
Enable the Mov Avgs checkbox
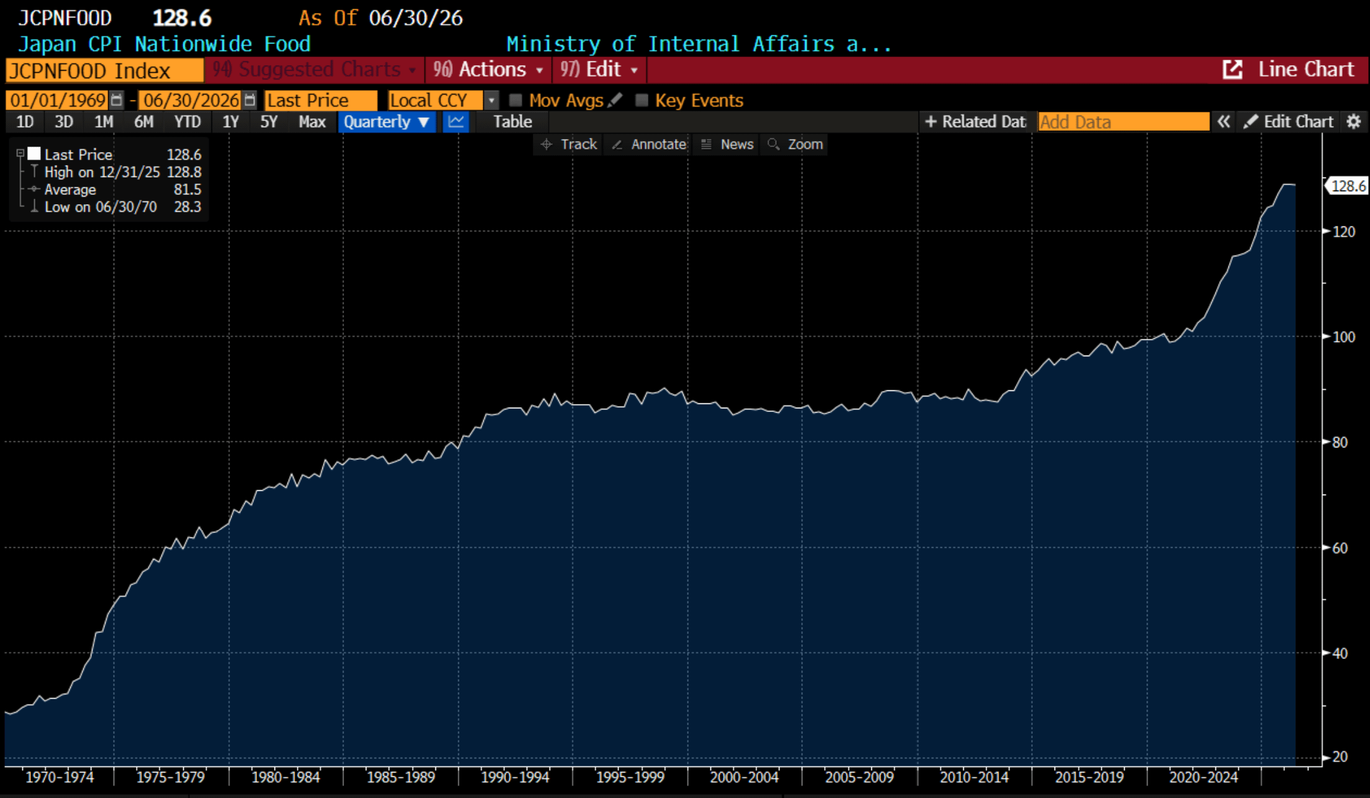[x=515, y=100]
